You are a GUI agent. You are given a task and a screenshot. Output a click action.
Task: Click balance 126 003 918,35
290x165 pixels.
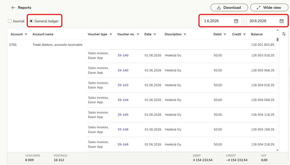coord(263,55)
